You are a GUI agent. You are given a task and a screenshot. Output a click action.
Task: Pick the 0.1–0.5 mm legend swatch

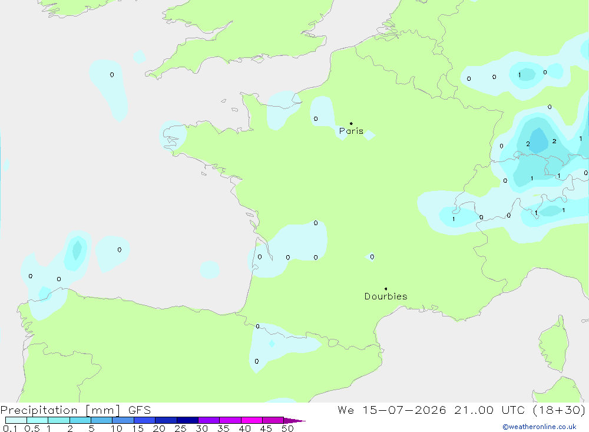16,420
